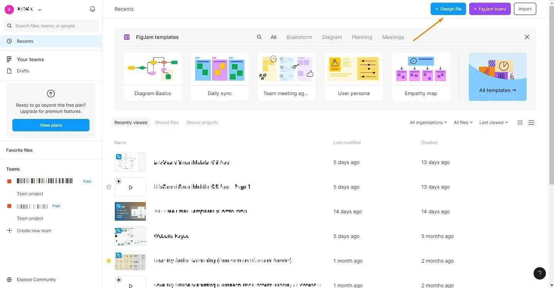Switch to Recently viewed tab
The image size is (554, 288).
pyautogui.click(x=131, y=122)
